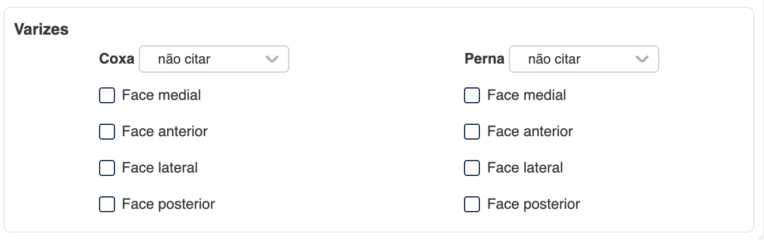This screenshot has width=764, height=244.
Task: Click the "Face anterior" label text under Perna
Action: (x=530, y=132)
